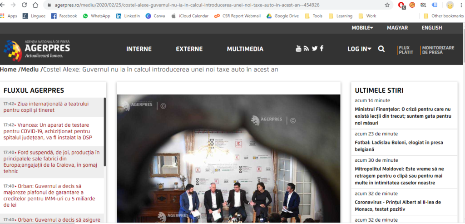Expand the MOBILE dropdown
Image resolution: width=465 pixels, height=224 pixels.
pyautogui.click(x=362, y=28)
